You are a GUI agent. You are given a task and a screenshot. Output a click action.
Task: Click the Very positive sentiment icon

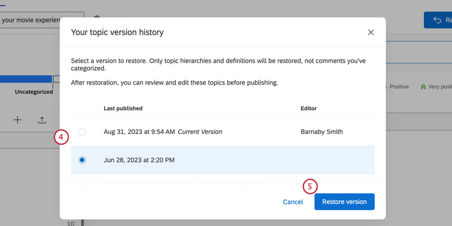tap(423, 87)
